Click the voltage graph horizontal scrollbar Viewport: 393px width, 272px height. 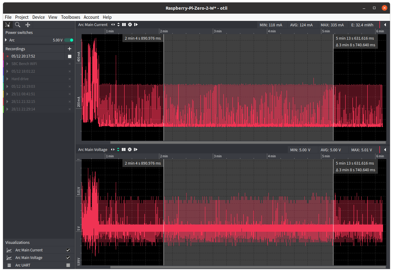coord(248,267)
